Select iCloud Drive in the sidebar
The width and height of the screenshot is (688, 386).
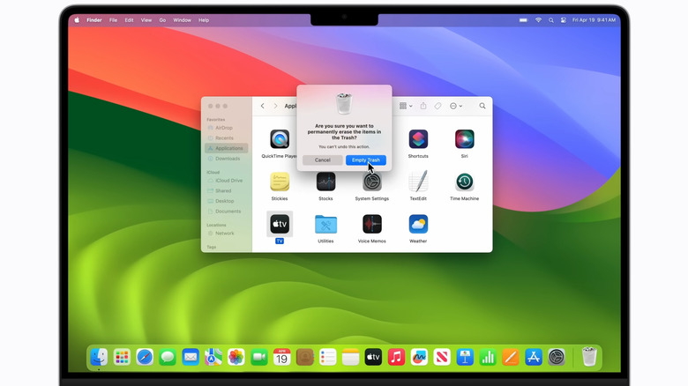[228, 180]
